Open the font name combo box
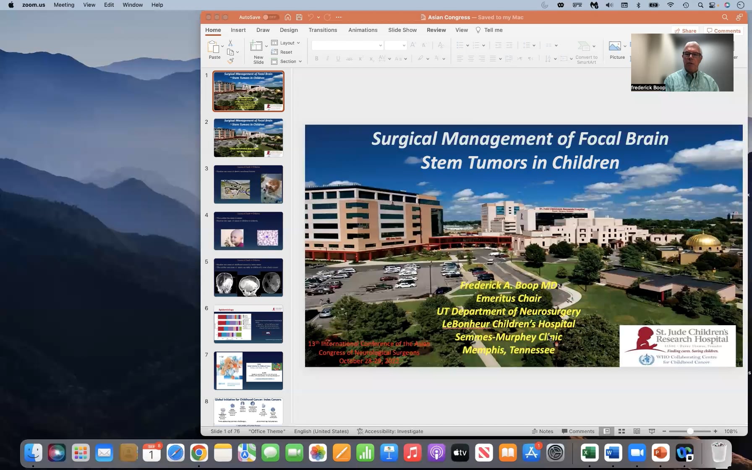The width and height of the screenshot is (752, 470). [x=347, y=45]
